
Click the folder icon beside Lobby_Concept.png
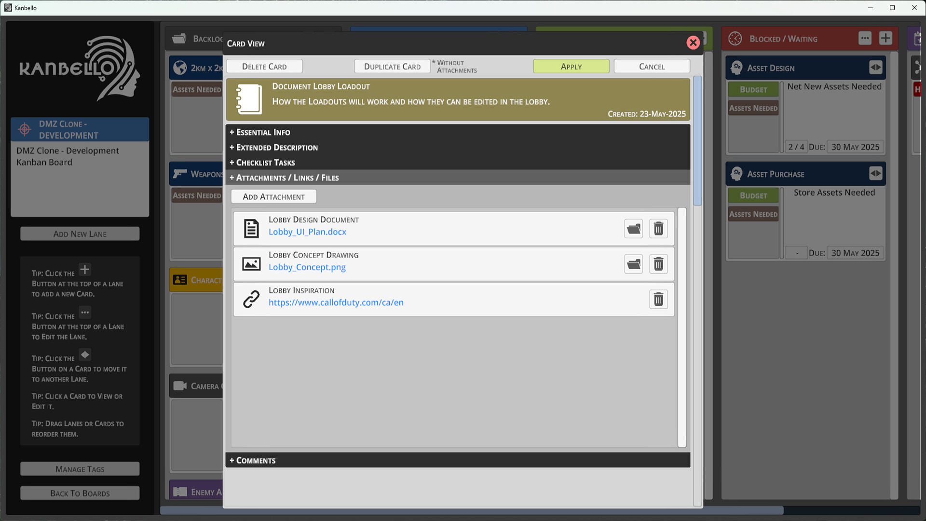[x=634, y=264]
